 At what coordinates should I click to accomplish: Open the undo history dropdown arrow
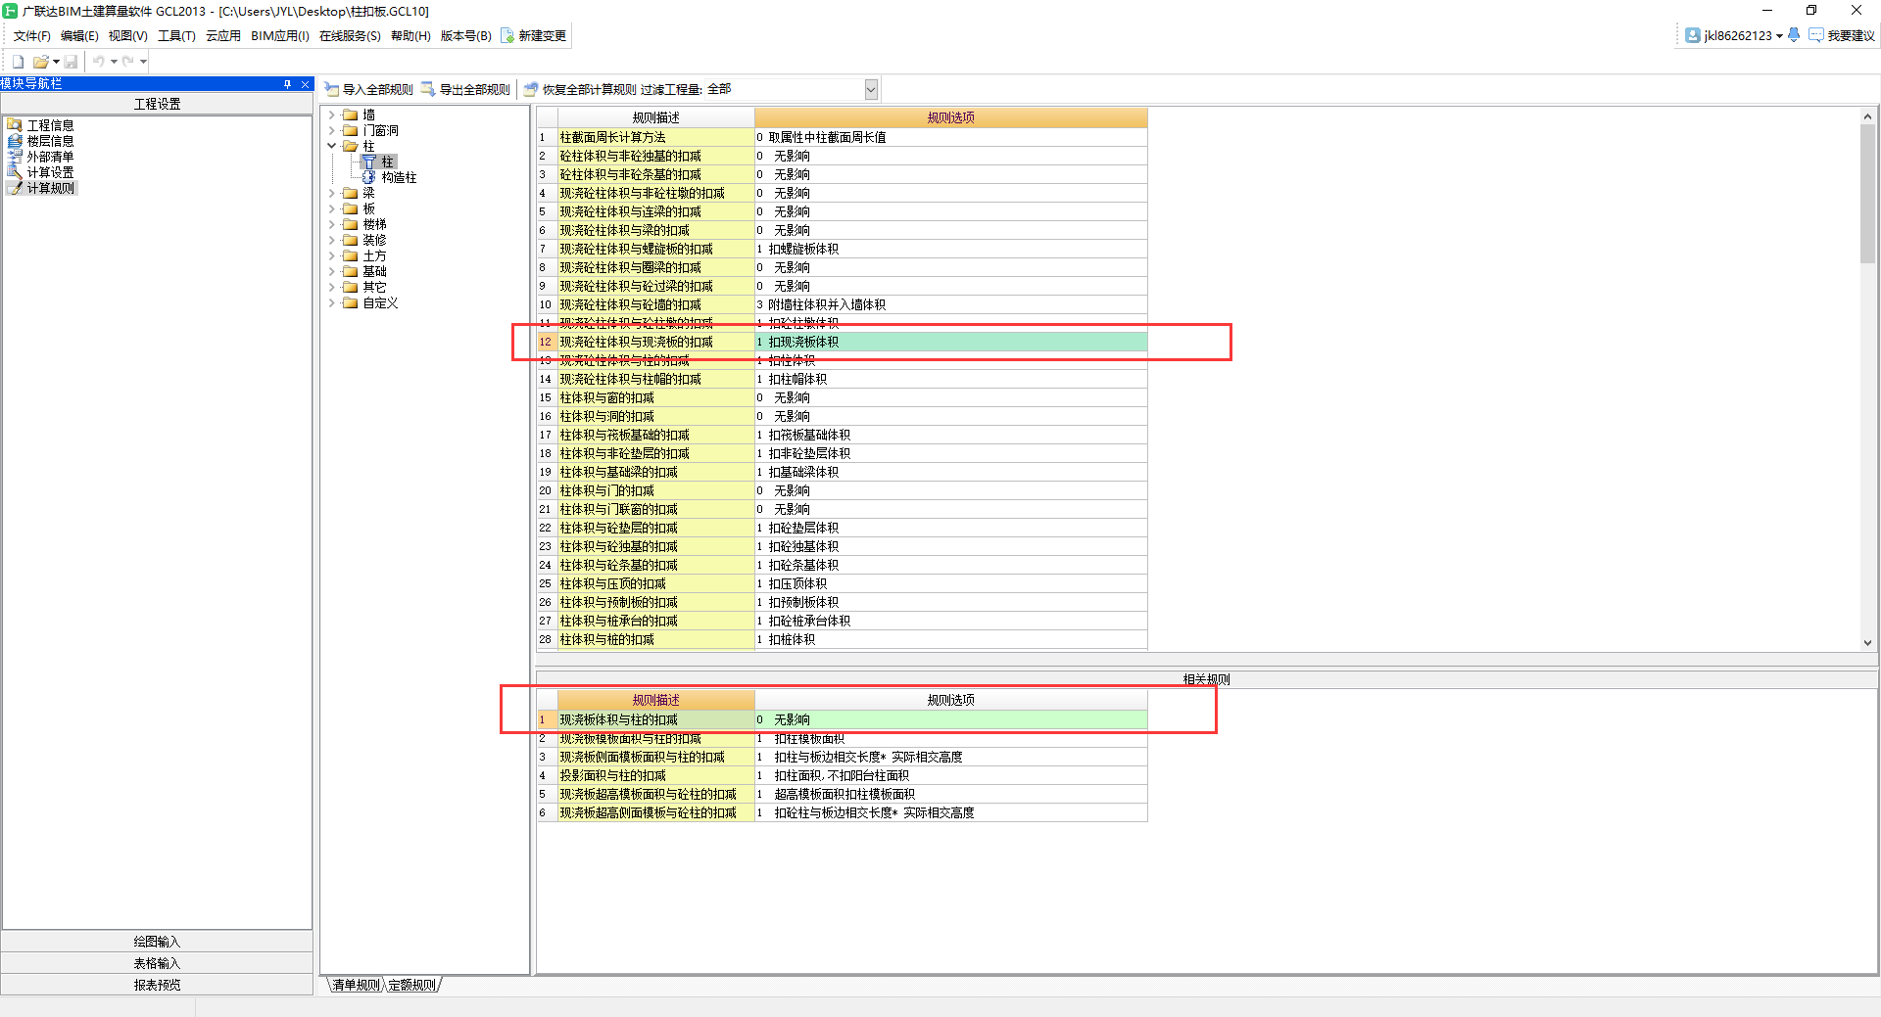point(114,62)
